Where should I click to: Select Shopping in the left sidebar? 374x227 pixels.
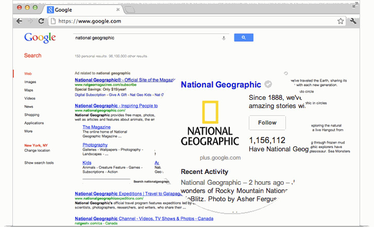click(x=32, y=115)
